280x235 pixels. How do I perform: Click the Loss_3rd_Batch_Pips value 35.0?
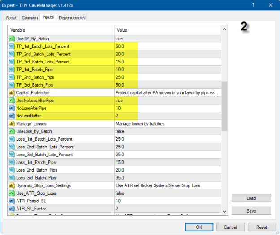(x=120, y=178)
